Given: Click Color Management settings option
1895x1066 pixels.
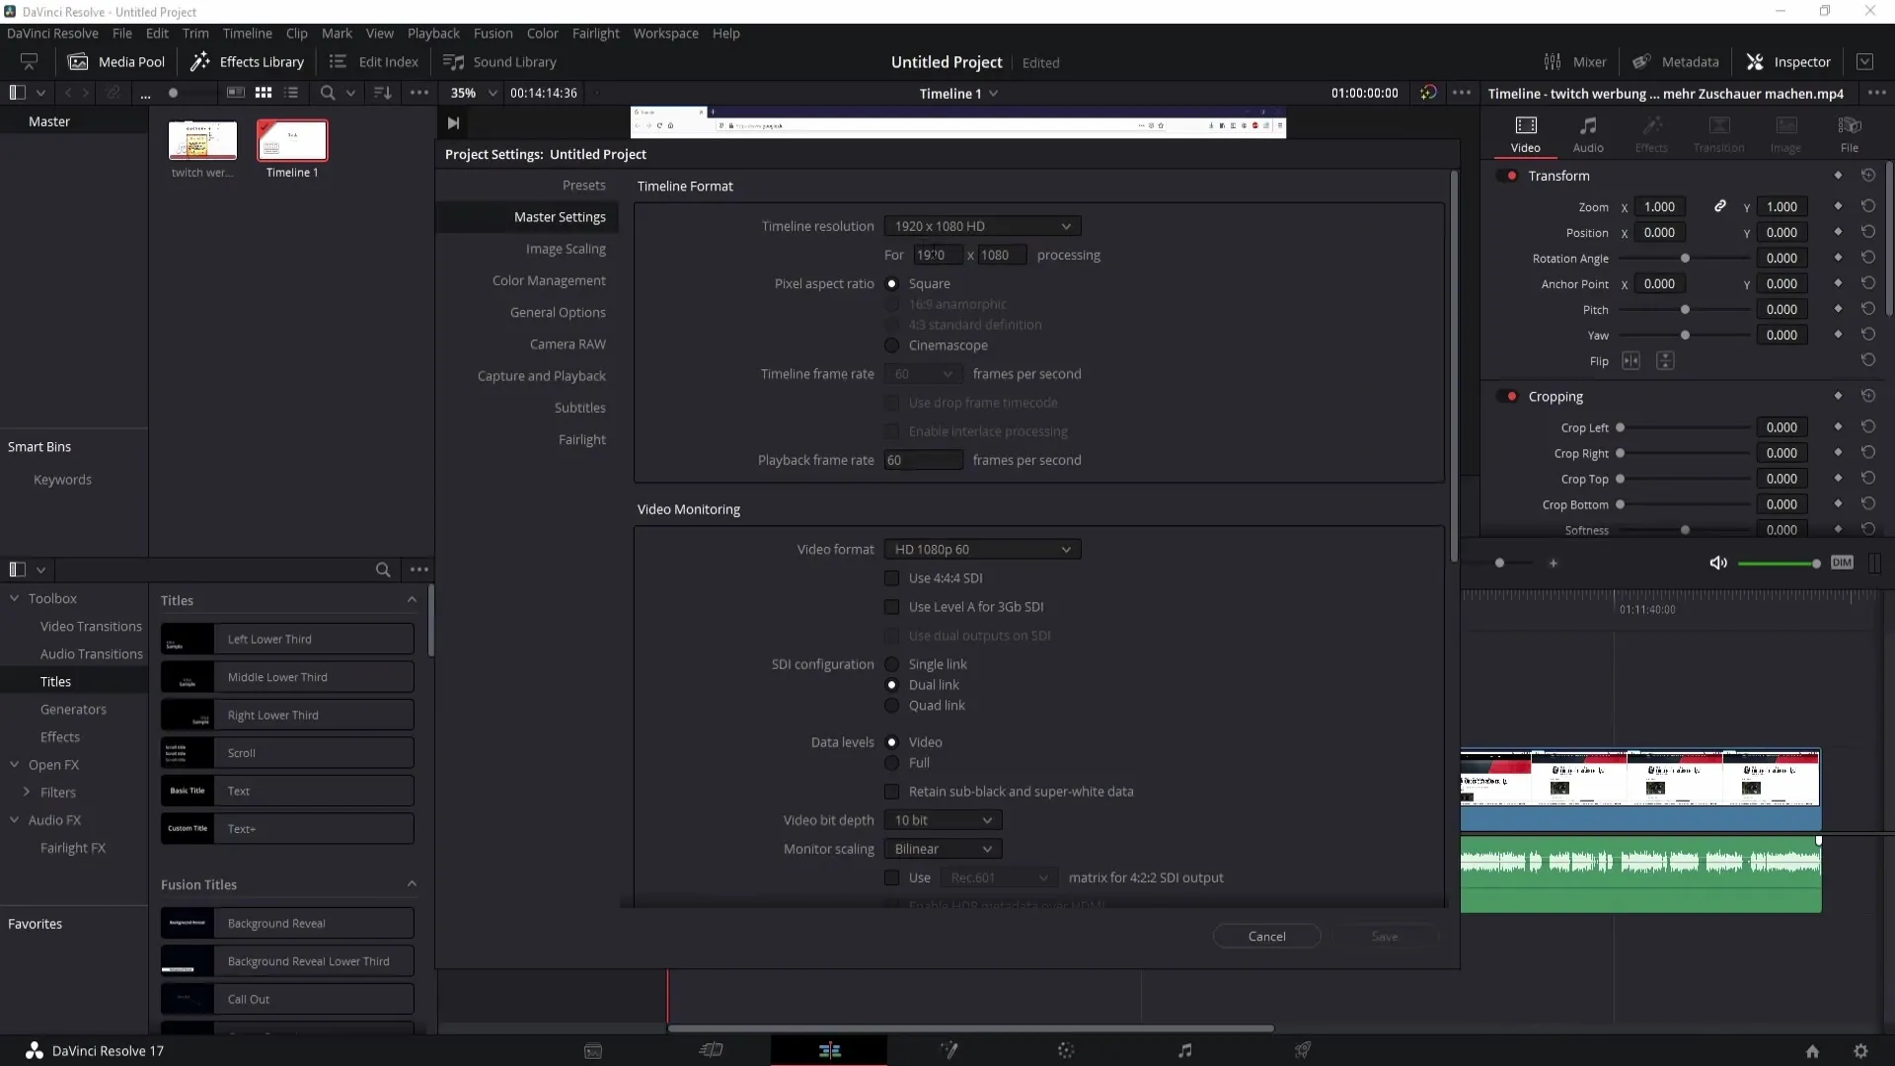Looking at the screenshot, I should (548, 280).
